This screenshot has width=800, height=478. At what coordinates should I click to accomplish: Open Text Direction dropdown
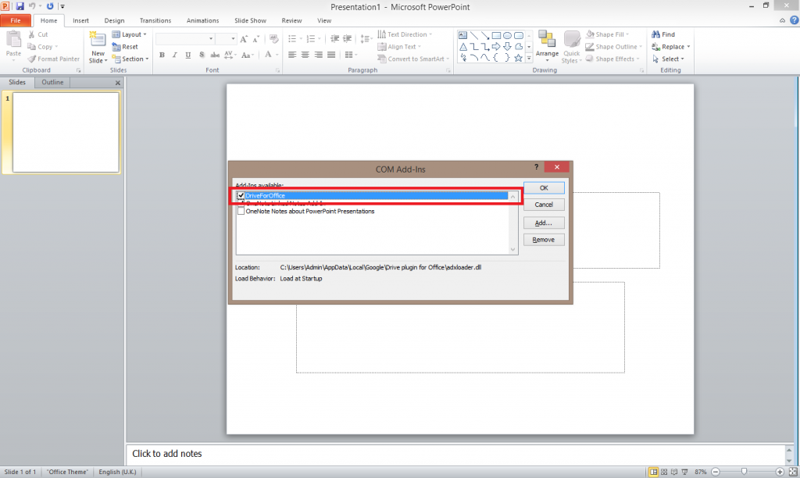click(x=405, y=34)
